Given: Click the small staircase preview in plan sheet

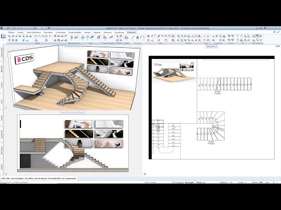Looking at the screenshot, I should [174, 71].
